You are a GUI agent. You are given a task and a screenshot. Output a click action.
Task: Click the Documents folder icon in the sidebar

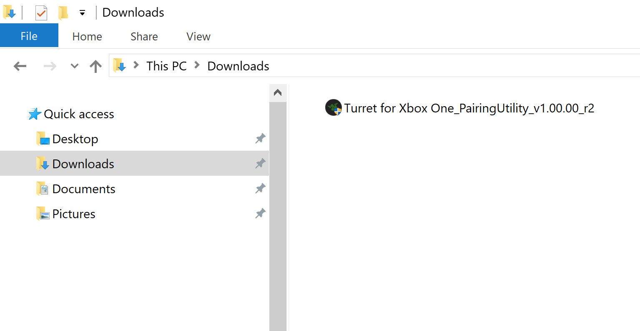tap(43, 188)
